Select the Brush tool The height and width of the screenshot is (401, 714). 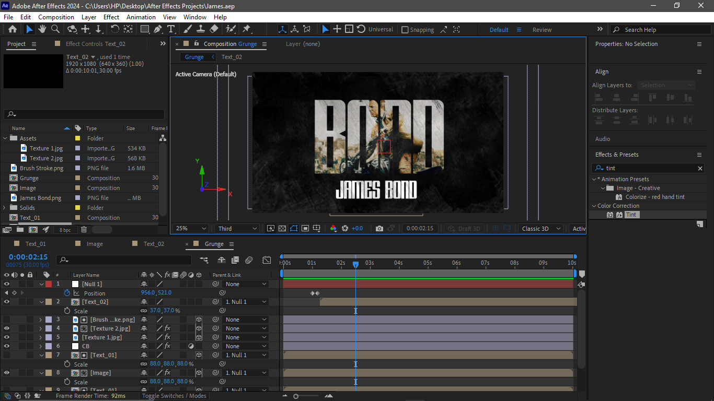tap(188, 29)
